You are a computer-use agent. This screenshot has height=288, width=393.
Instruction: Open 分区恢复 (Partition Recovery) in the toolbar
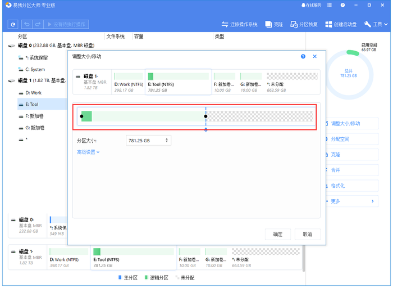point(304,25)
